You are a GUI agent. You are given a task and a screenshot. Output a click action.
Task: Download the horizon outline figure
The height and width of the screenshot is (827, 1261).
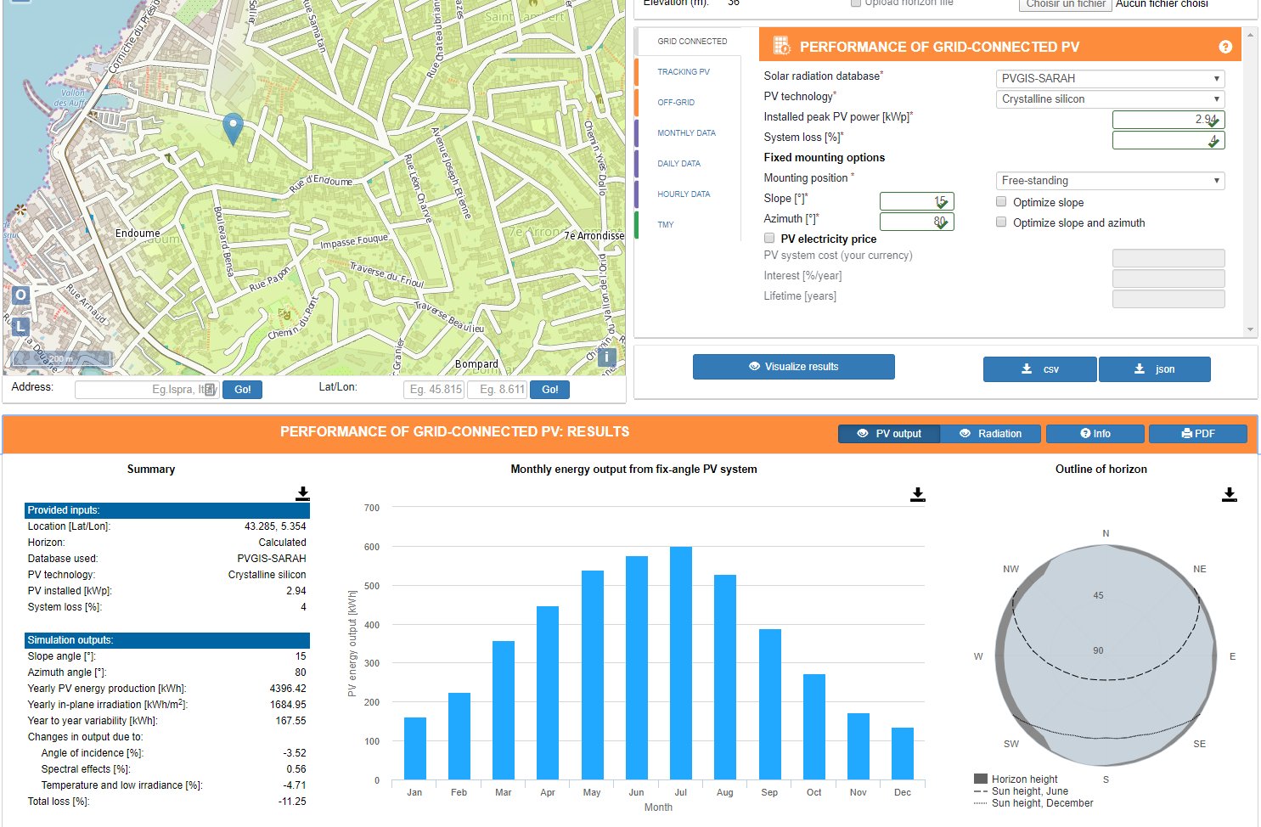pos(1230,493)
